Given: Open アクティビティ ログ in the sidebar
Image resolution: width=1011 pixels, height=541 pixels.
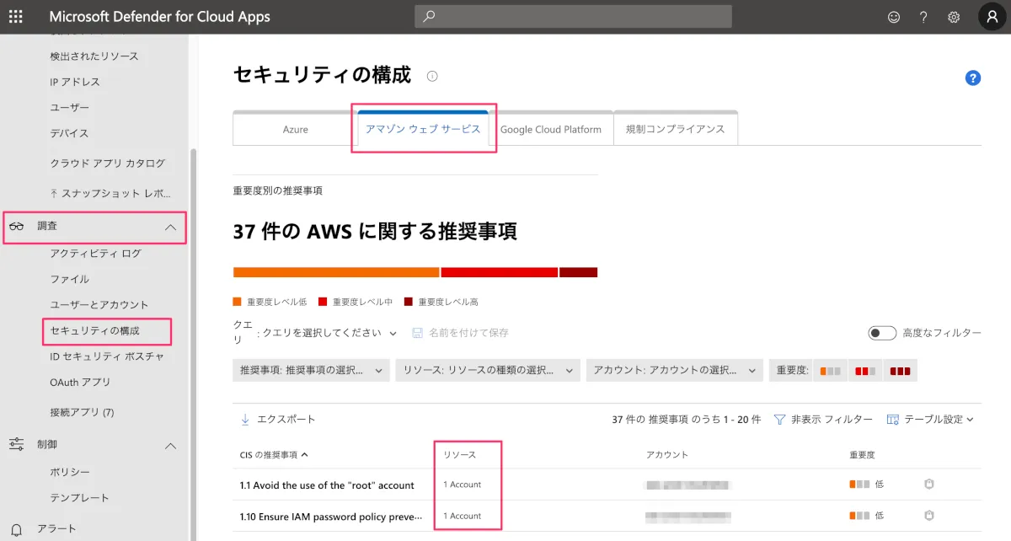Looking at the screenshot, I should 95,253.
